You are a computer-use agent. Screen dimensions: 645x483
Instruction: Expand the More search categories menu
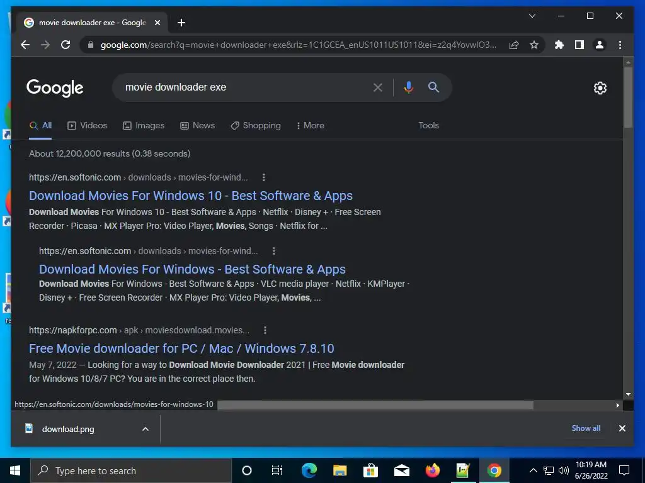click(310, 126)
